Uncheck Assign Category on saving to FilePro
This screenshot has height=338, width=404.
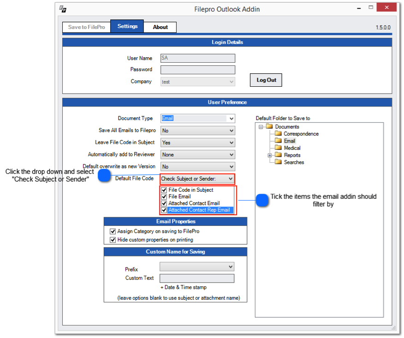[x=113, y=231]
